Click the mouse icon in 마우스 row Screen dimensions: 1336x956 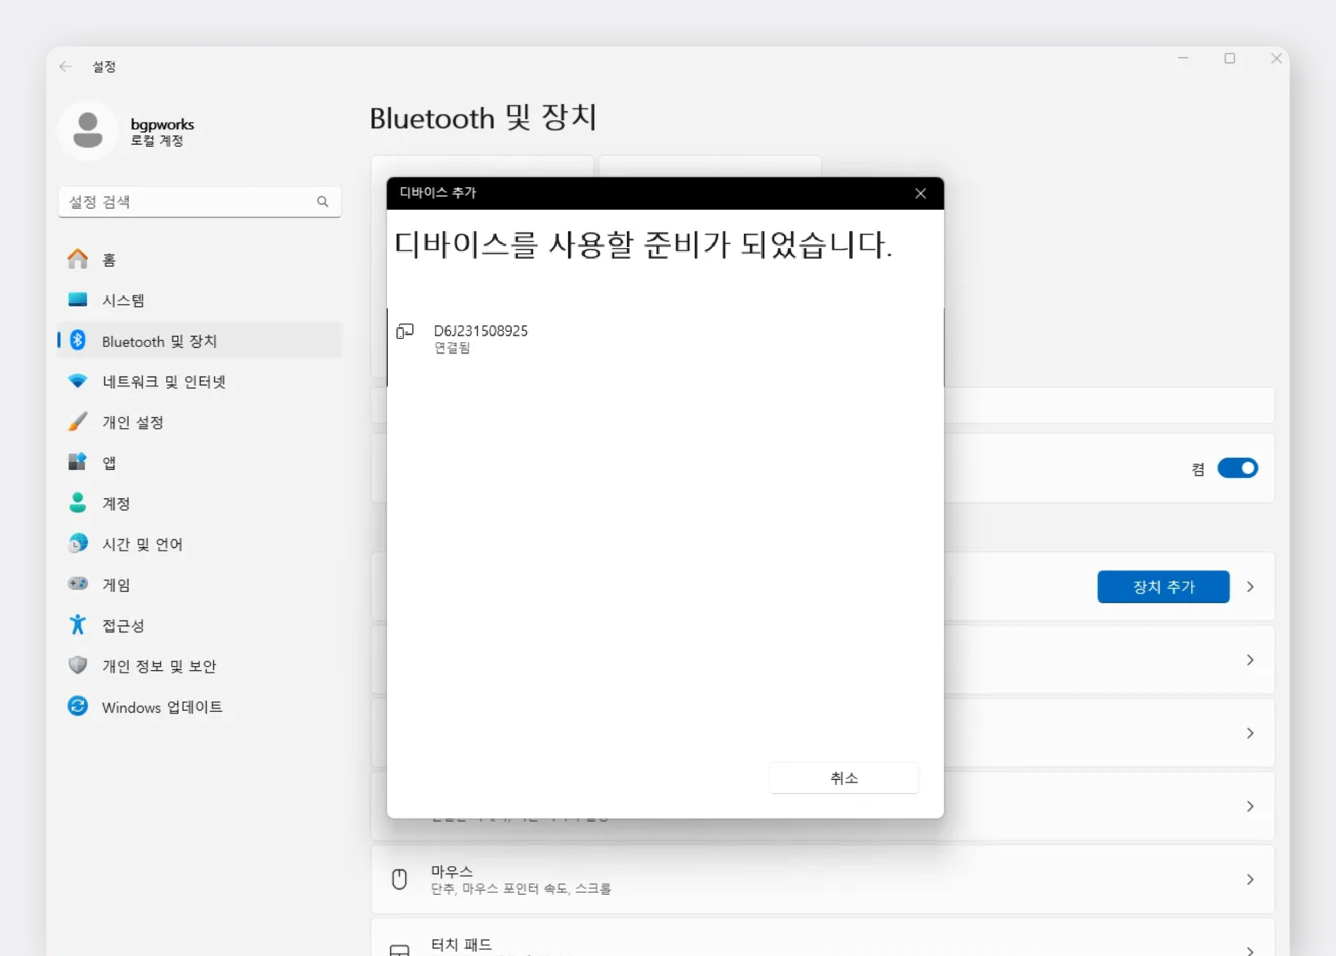pyautogui.click(x=399, y=879)
